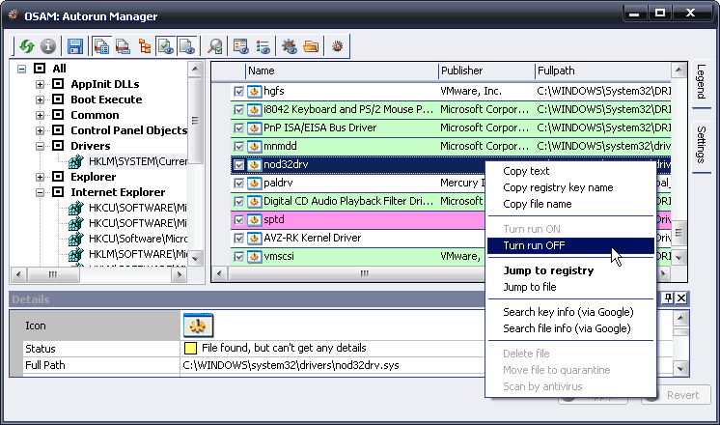Expand the Control Panel Objects node
The image size is (720, 425).
(x=40, y=130)
